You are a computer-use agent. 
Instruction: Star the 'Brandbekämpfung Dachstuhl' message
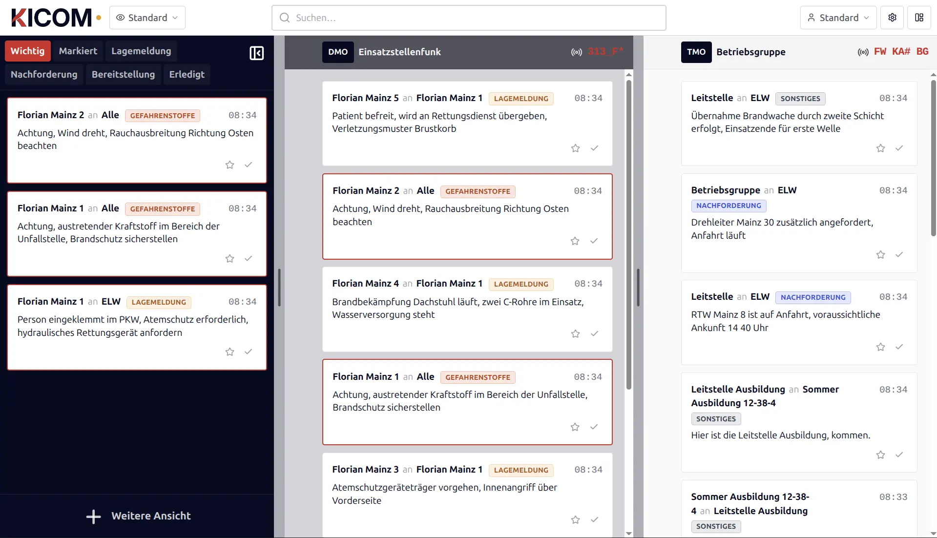pyautogui.click(x=575, y=333)
